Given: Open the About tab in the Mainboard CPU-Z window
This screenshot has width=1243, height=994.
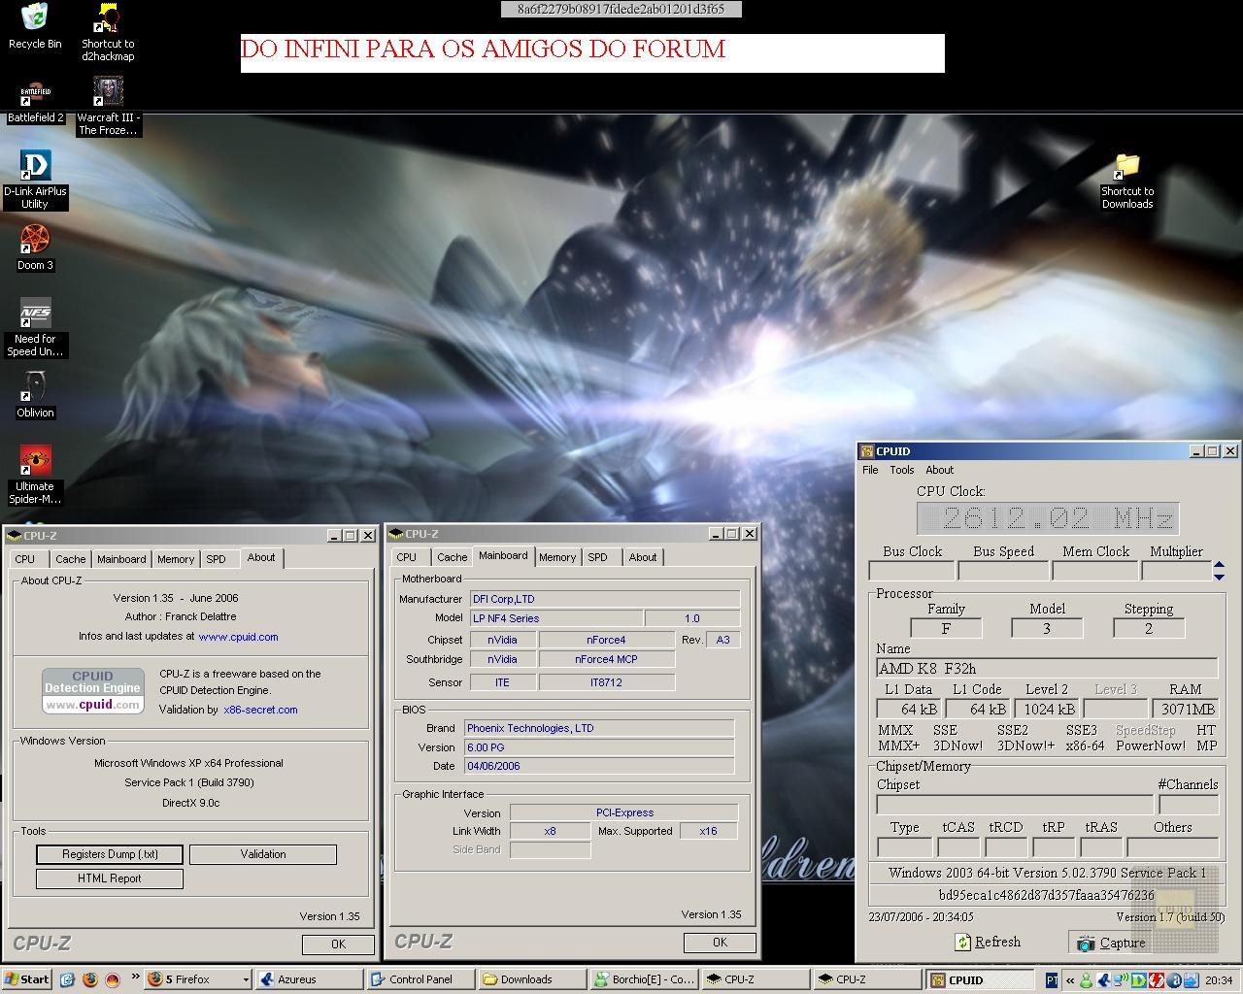Looking at the screenshot, I should (643, 557).
